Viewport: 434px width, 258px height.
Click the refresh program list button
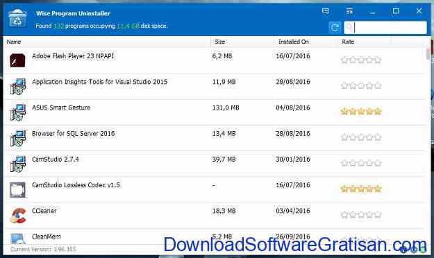tap(335, 27)
